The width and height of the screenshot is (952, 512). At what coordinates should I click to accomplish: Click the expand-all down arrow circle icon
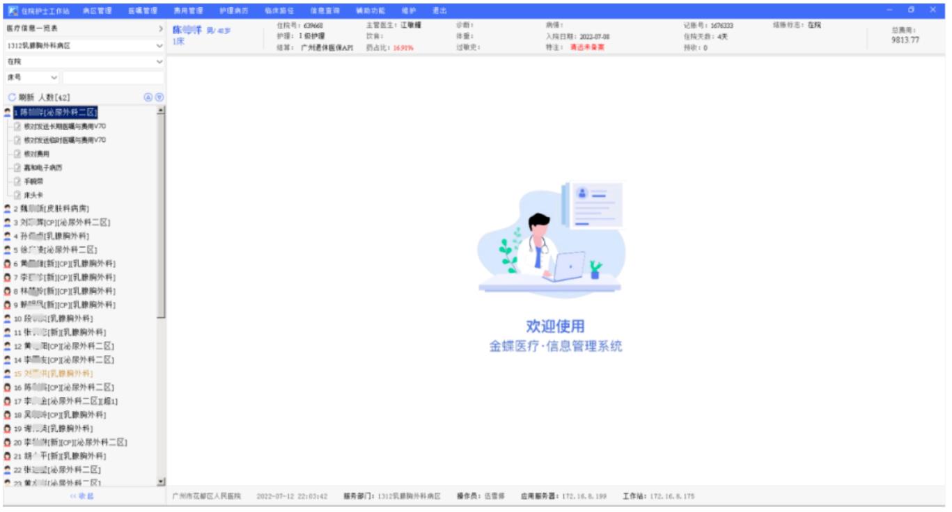tap(159, 98)
